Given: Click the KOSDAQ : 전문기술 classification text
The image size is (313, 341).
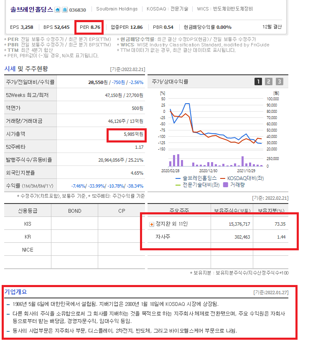Looking at the screenshot, I should click(x=167, y=9).
